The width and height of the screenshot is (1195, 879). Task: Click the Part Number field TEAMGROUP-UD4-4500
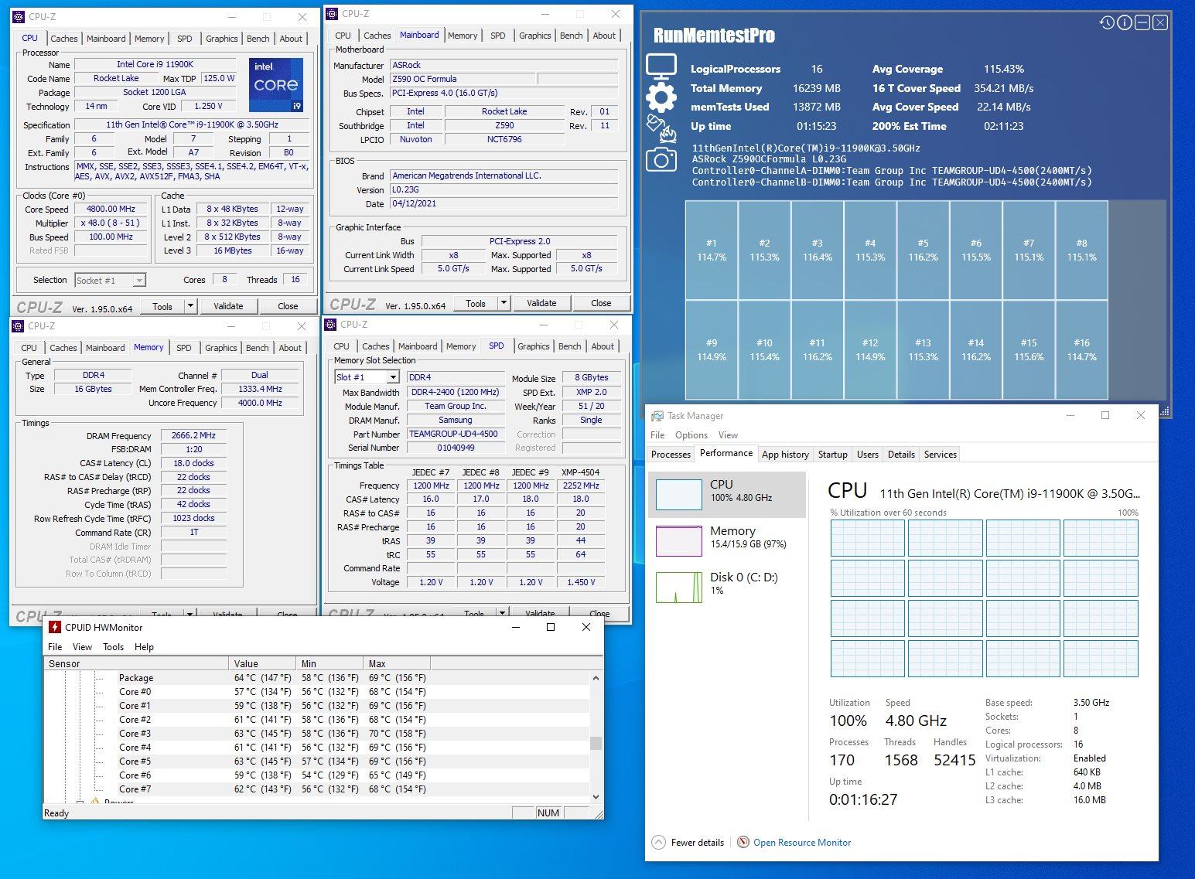pyautogui.click(x=456, y=434)
